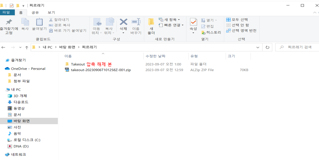Open 동영상 (Videos) in sidebar
This screenshot has width=319, height=160.
tap(19, 108)
